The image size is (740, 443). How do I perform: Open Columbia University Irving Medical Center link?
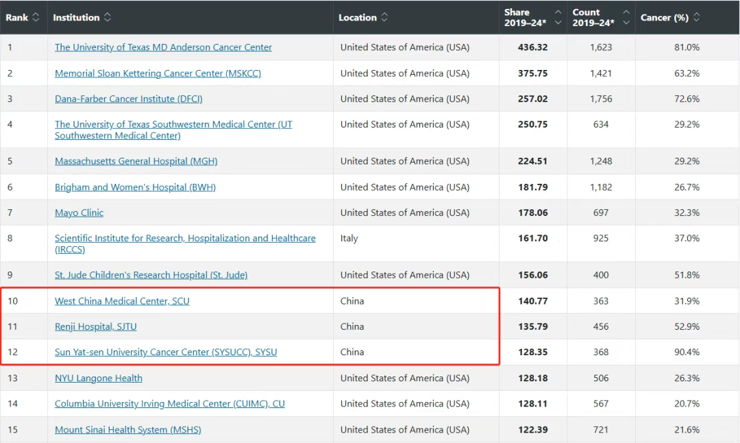170,403
